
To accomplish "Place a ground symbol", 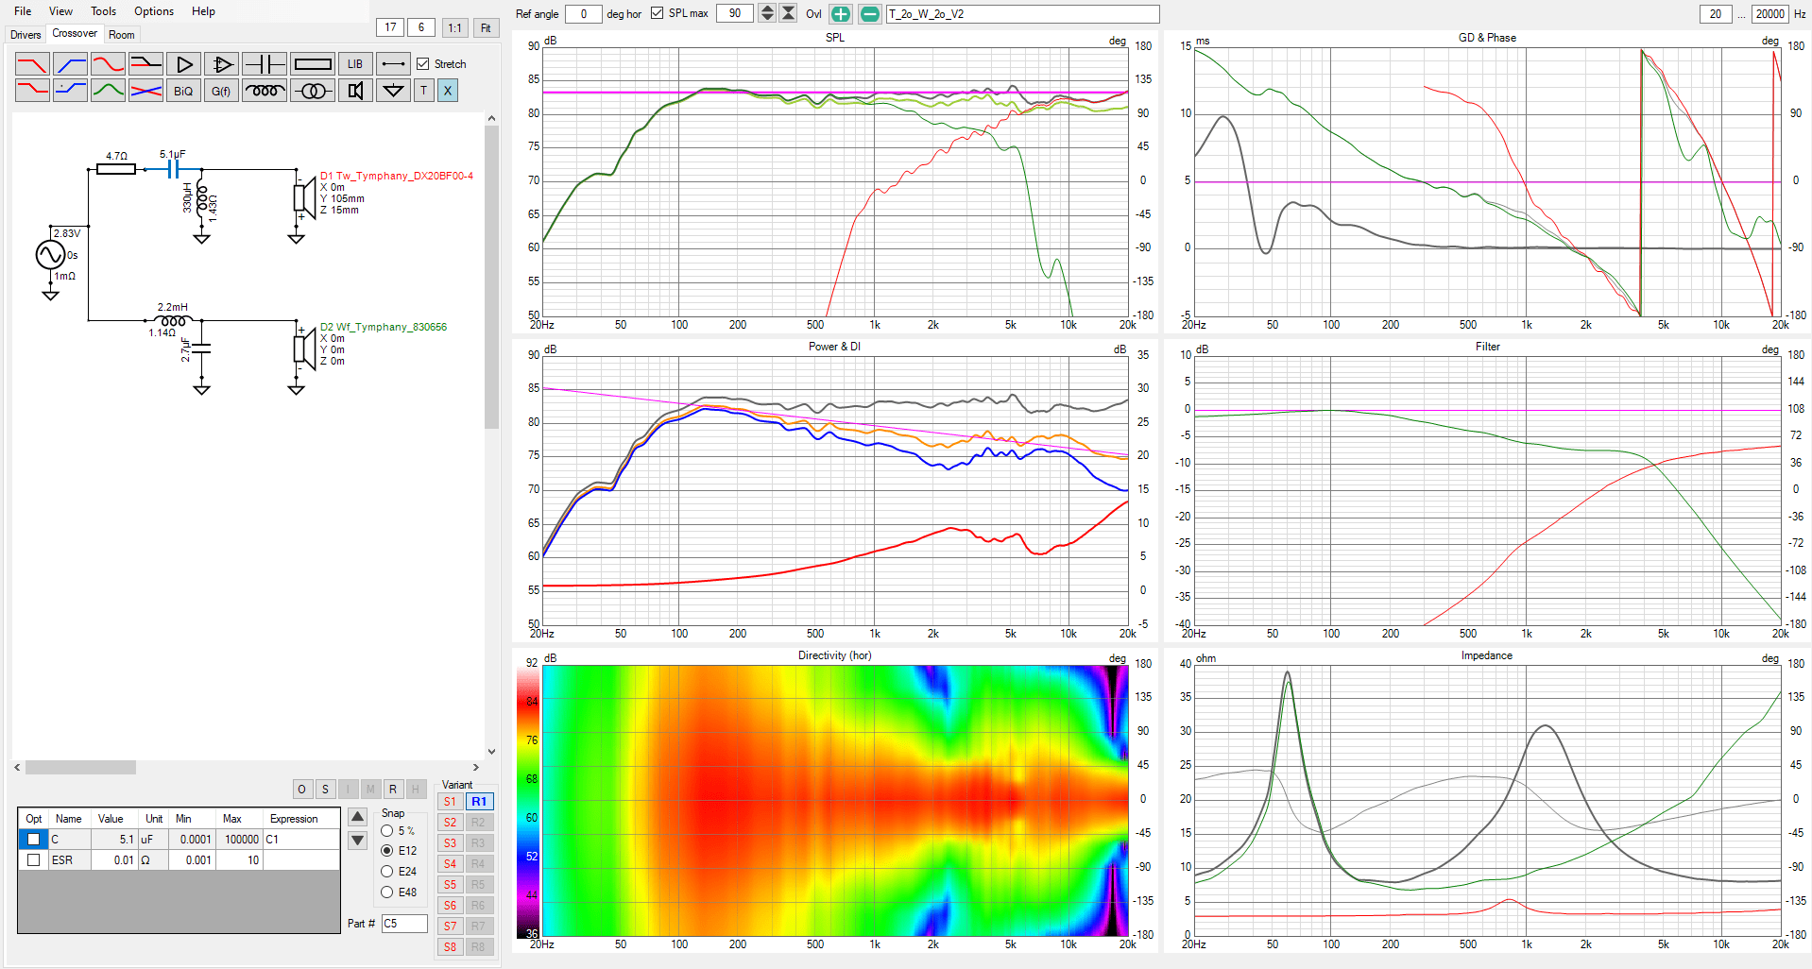I will point(393,91).
